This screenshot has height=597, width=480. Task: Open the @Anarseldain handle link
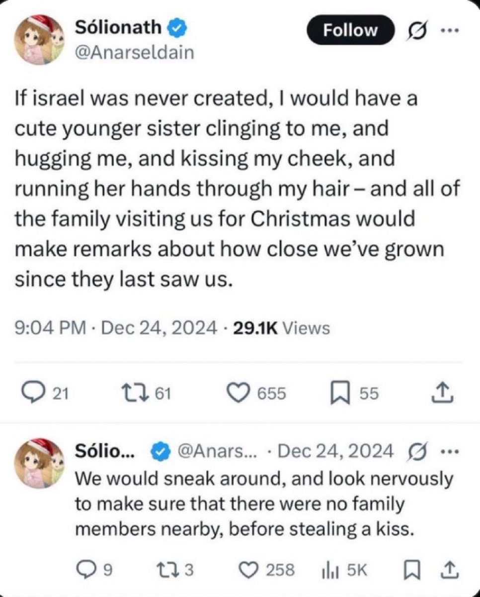(x=133, y=52)
